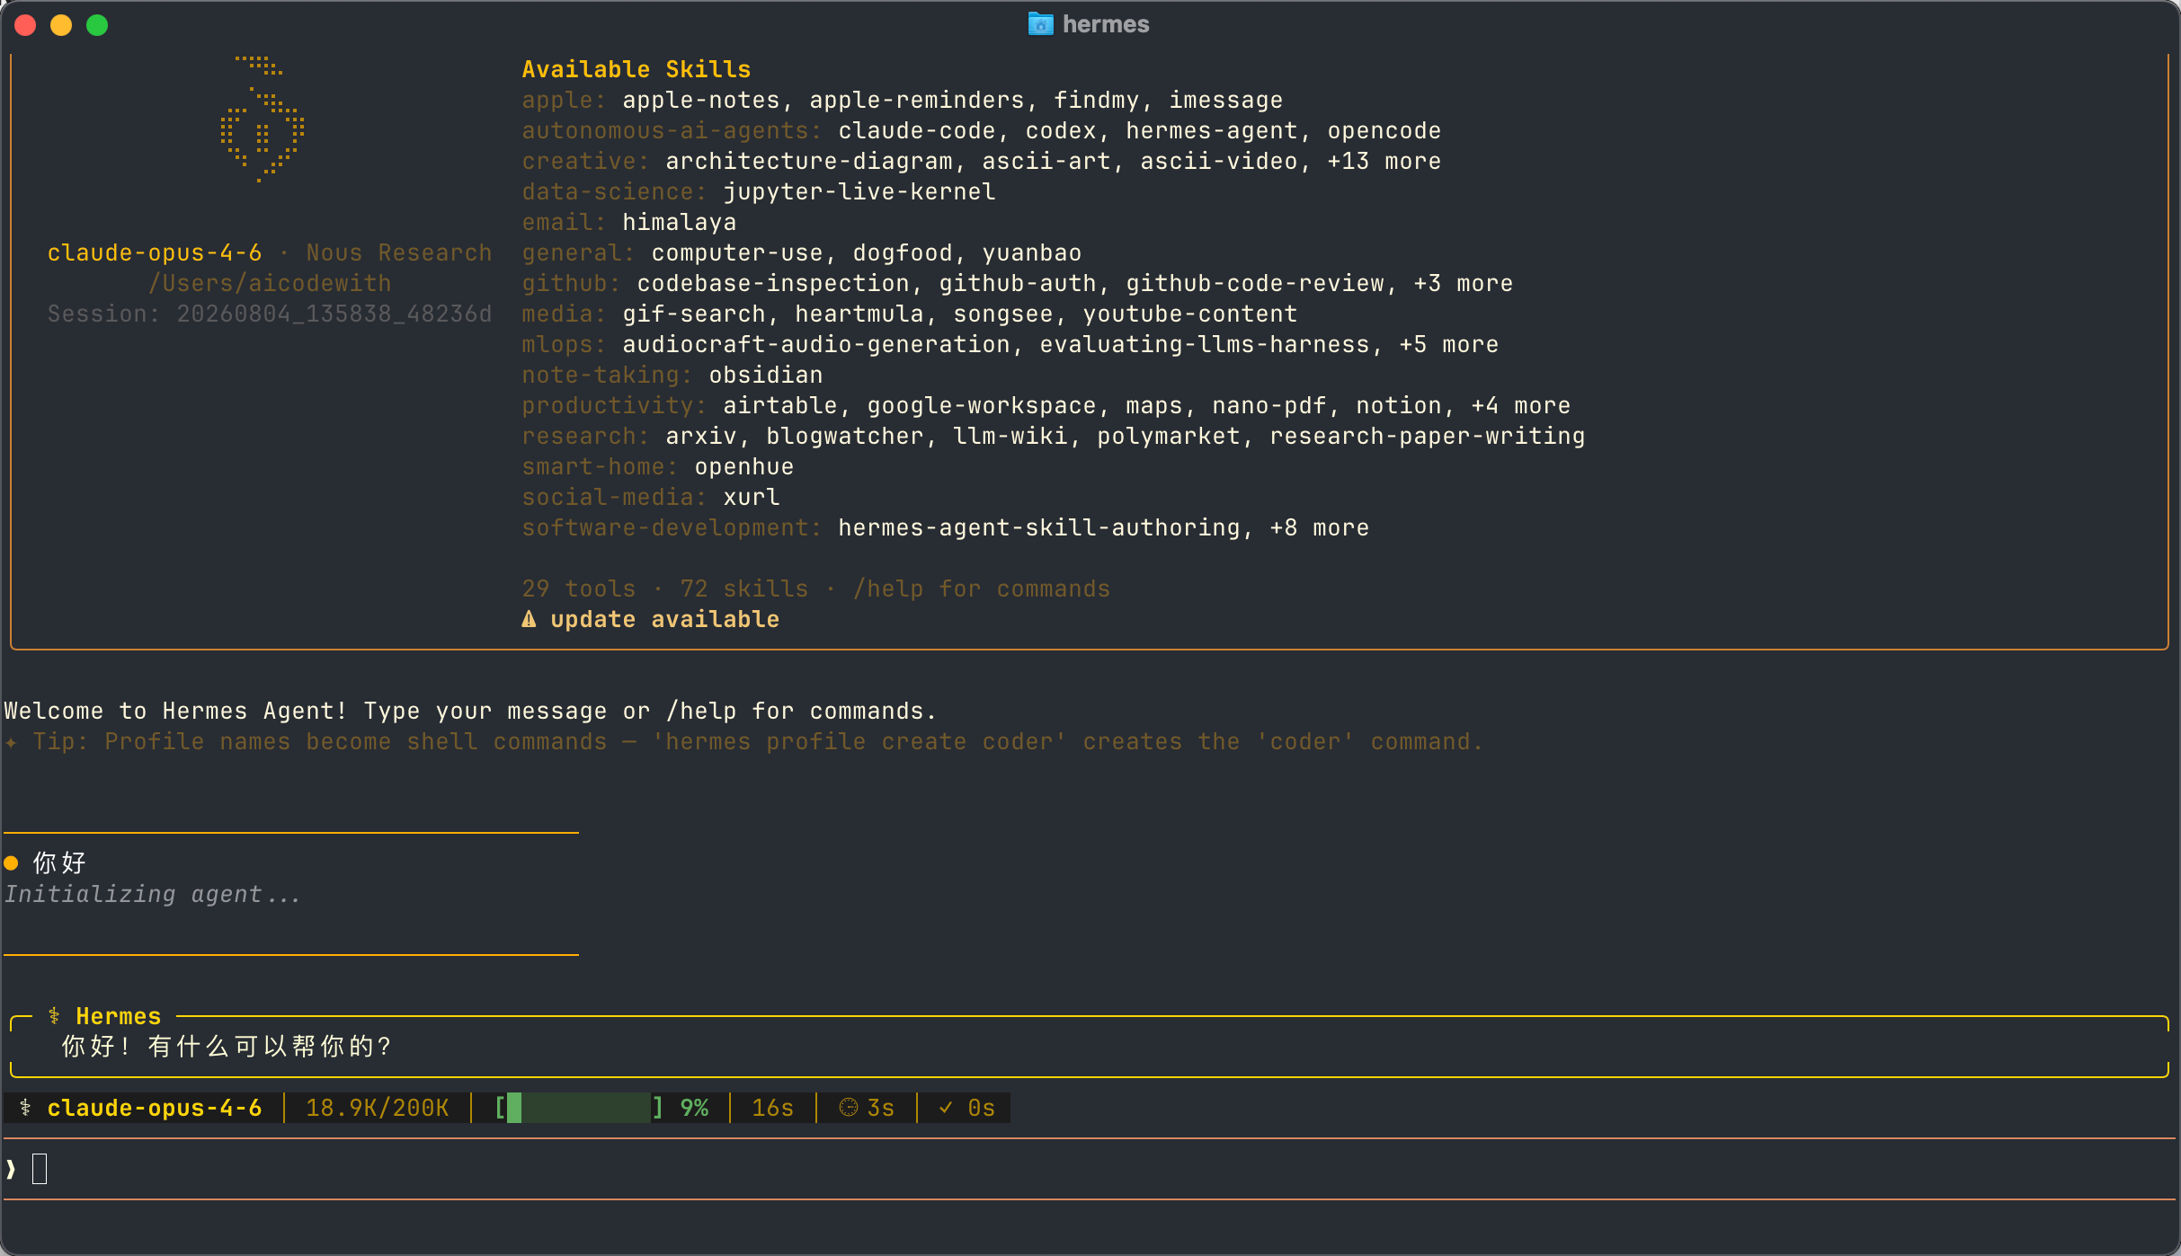The width and height of the screenshot is (2181, 1256).
Task: Click the 'apple:' skill category label
Action: click(x=564, y=100)
